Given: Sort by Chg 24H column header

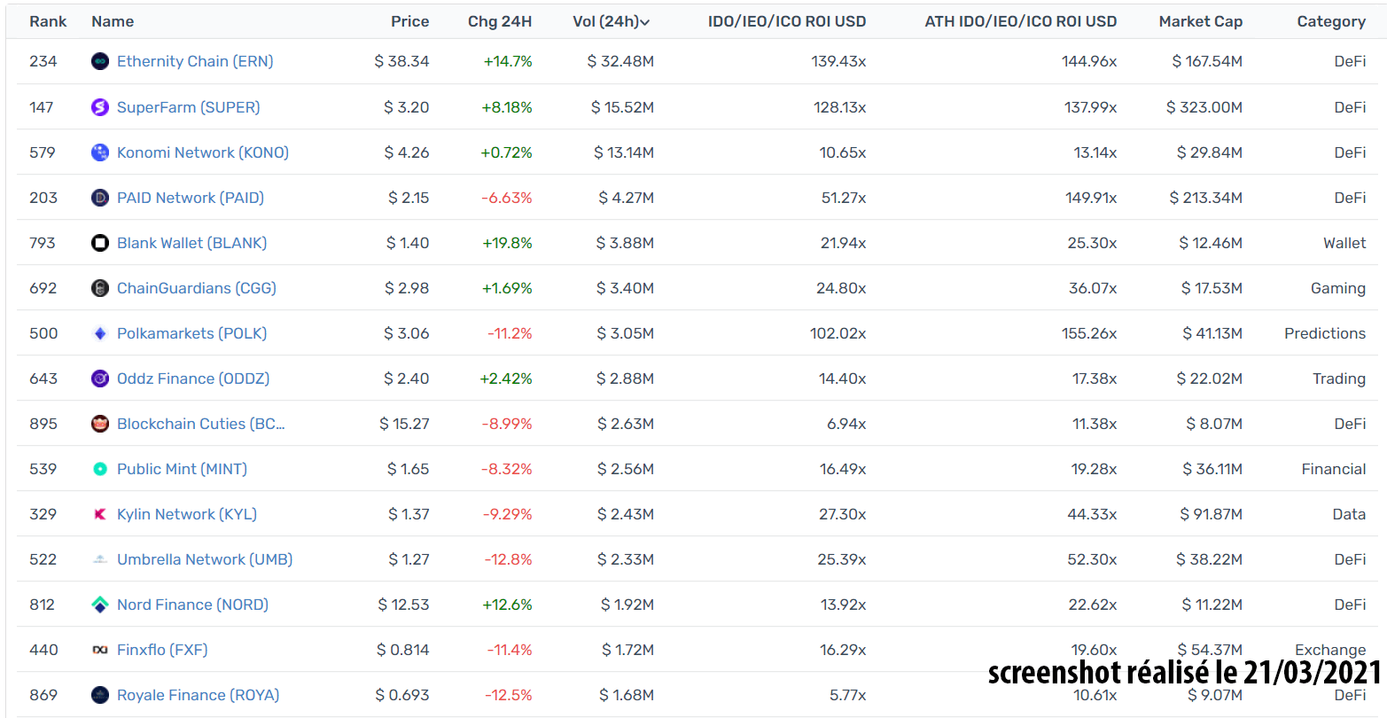Looking at the screenshot, I should click(x=500, y=21).
